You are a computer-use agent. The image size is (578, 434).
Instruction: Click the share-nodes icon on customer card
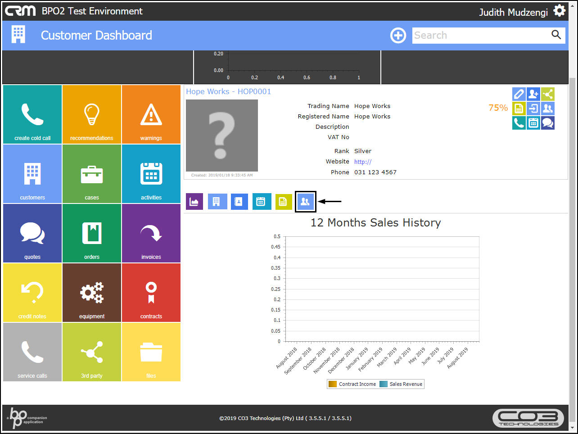coord(548,94)
